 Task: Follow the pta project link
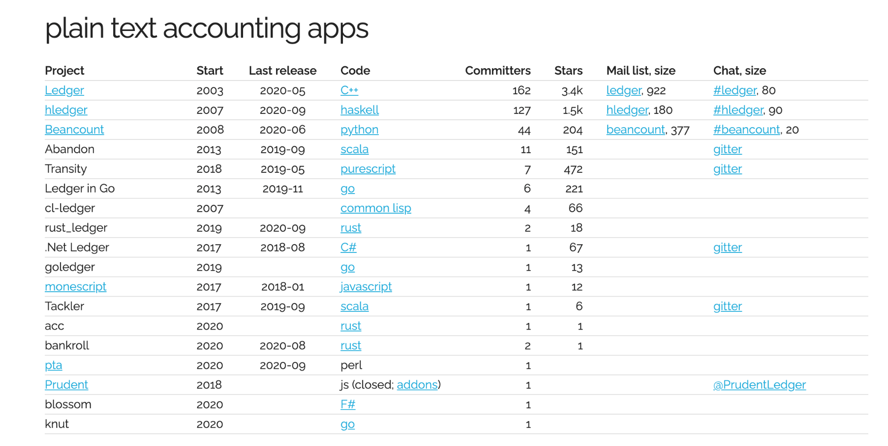[x=53, y=365]
